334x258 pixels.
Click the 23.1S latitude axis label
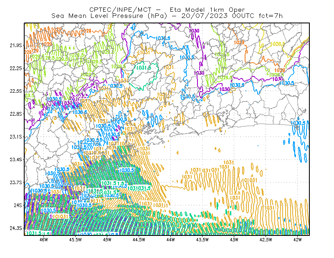coord(16,137)
